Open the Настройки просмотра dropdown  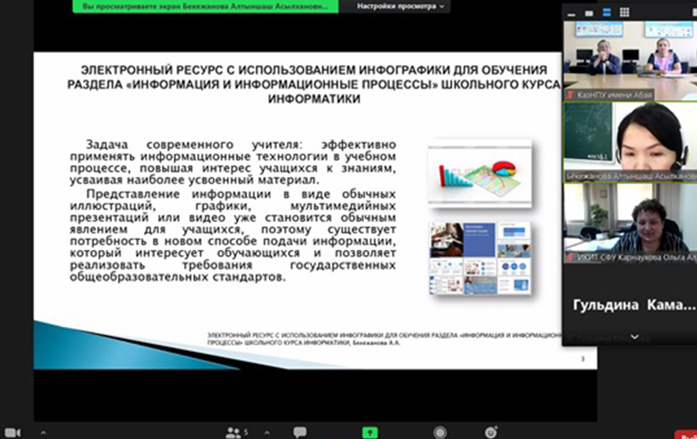(402, 6)
